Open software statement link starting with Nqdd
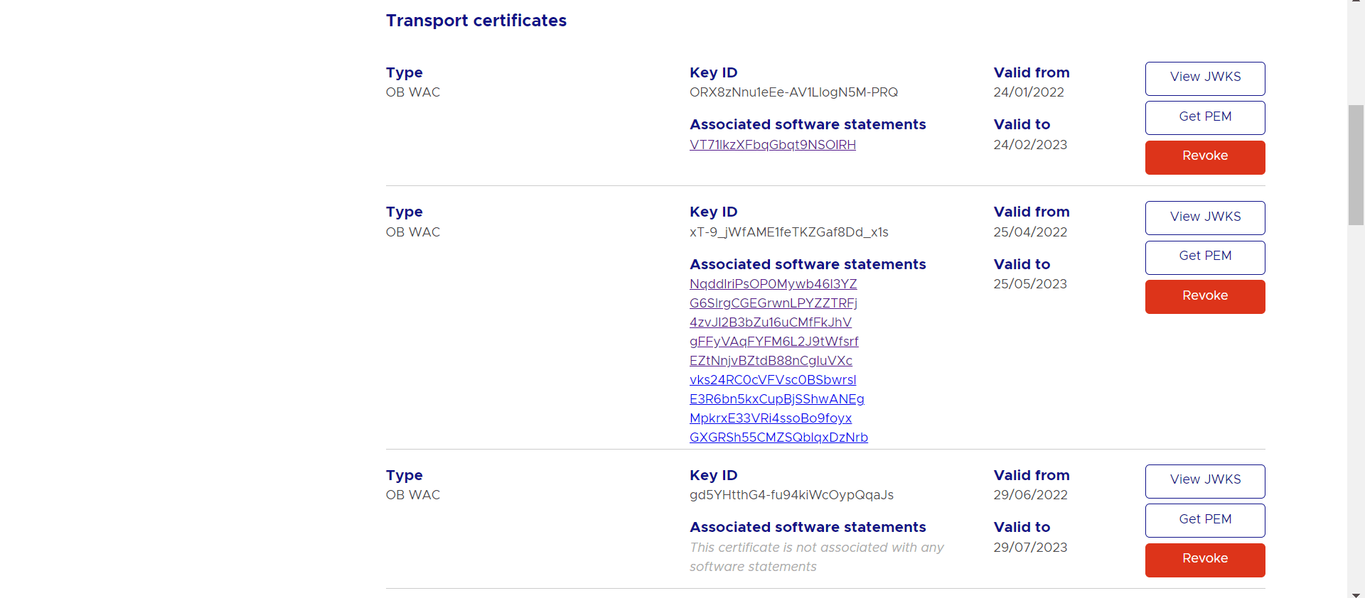This screenshot has height=598, width=1365. click(x=773, y=284)
